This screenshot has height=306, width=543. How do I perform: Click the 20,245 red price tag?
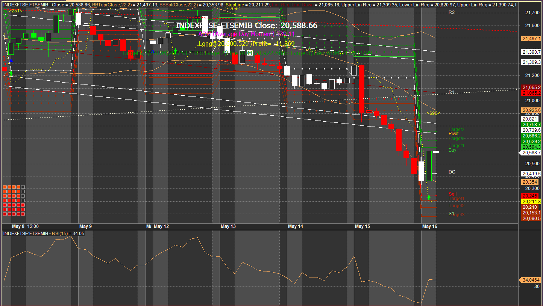click(x=530, y=196)
